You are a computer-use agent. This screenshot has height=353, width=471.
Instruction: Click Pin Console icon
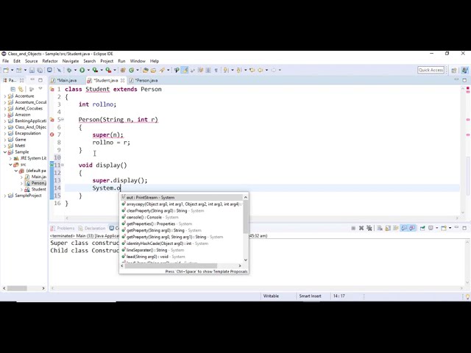pyautogui.click(x=422, y=228)
